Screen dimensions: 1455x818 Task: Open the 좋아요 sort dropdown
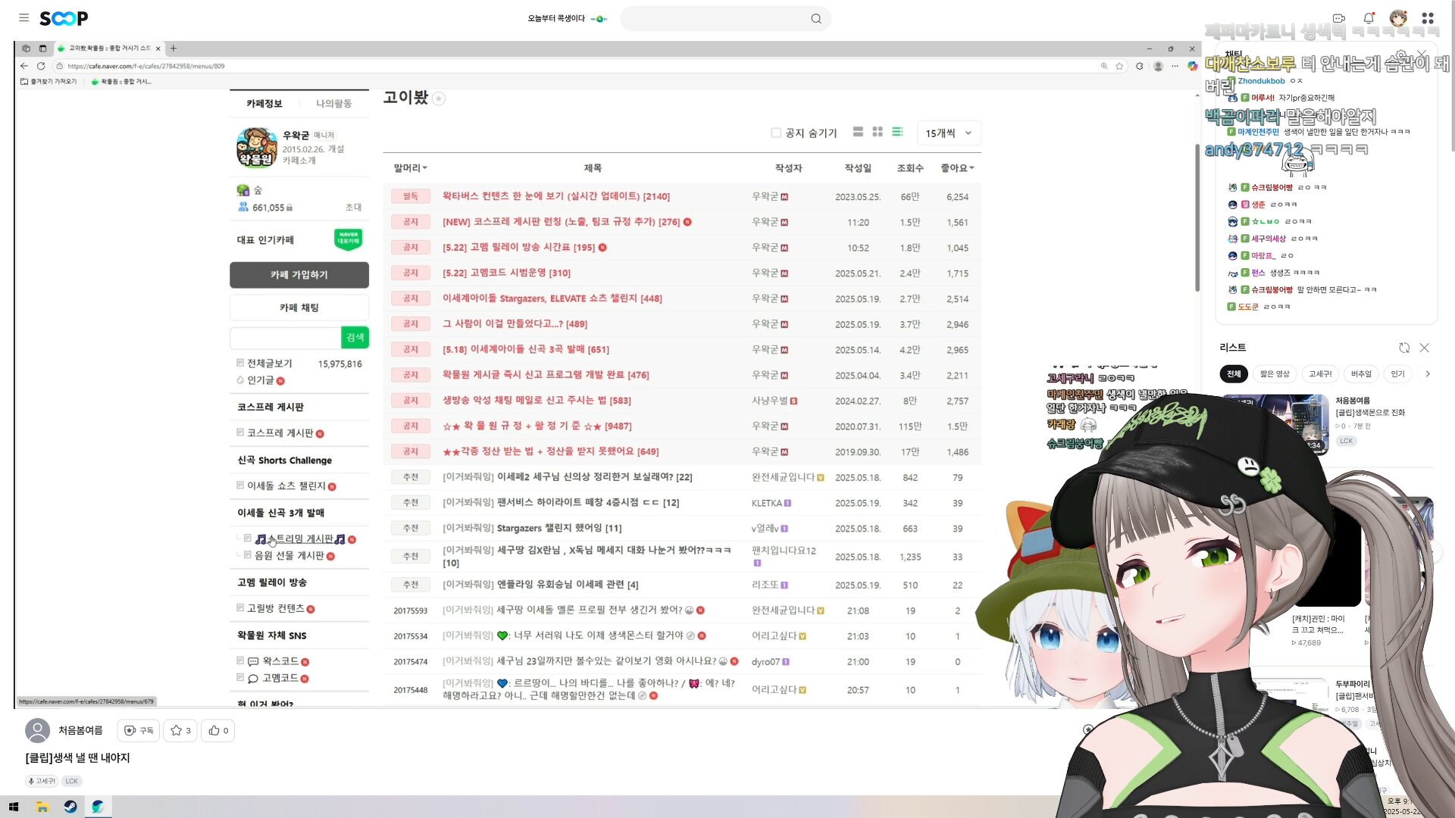pyautogui.click(x=957, y=168)
